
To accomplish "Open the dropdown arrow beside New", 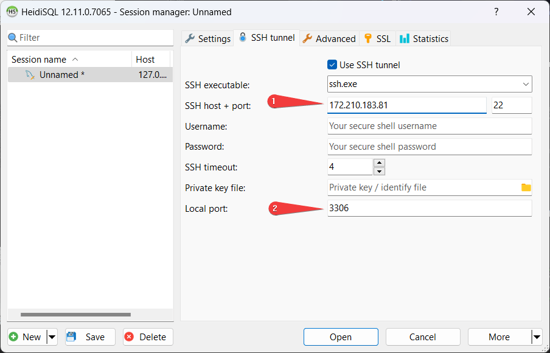I will [x=52, y=337].
